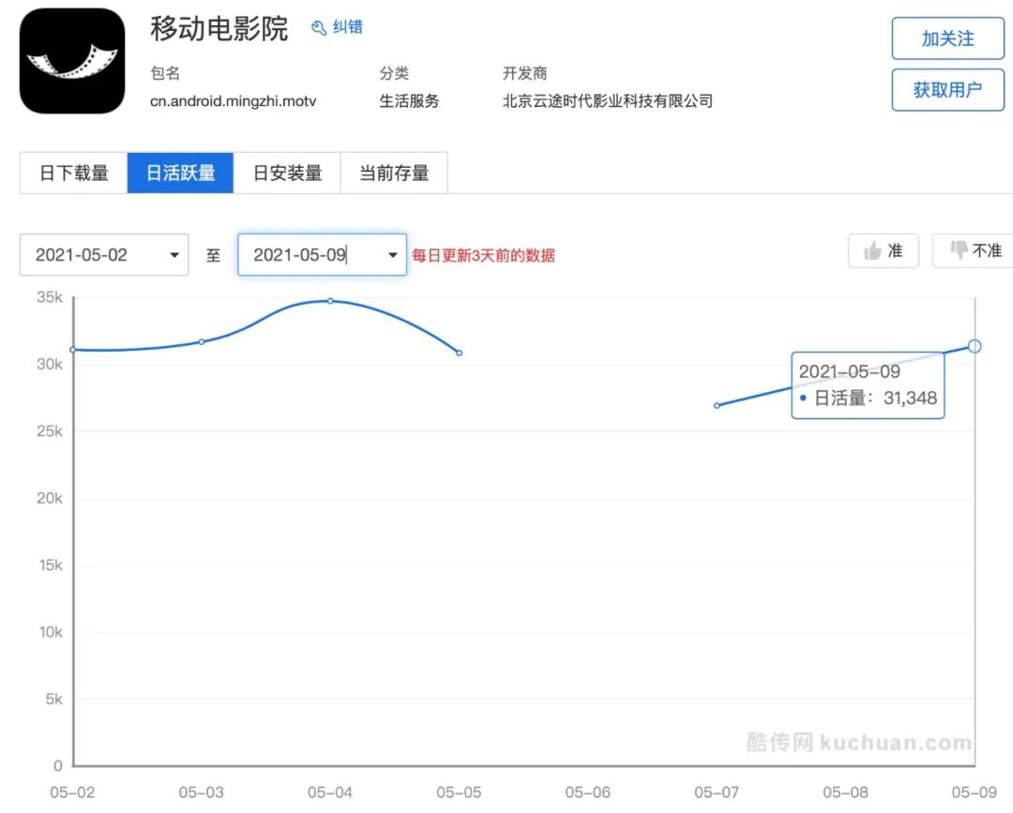Click the 纠错 link text
This screenshot has width=1013, height=813.
coord(348,27)
